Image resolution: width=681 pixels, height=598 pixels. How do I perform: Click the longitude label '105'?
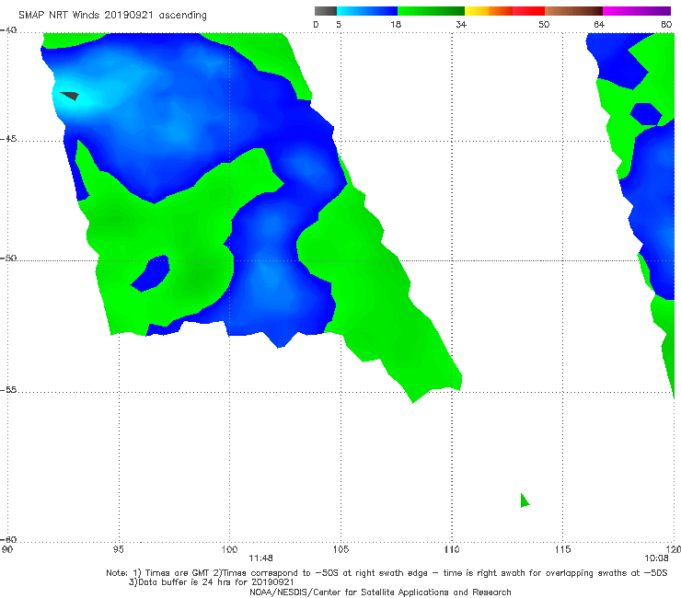click(x=340, y=550)
